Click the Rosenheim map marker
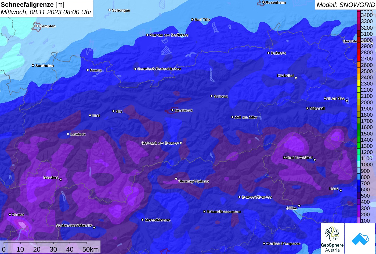This screenshot has width=376, height=254. pos(263,2)
